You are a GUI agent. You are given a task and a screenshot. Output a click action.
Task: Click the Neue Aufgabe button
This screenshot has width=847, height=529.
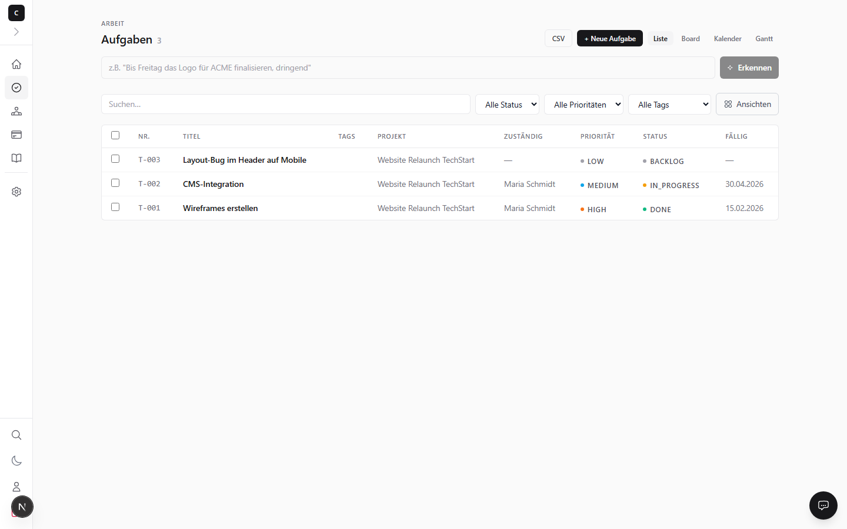[x=610, y=39]
